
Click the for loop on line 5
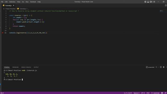[x=28, y=20]
